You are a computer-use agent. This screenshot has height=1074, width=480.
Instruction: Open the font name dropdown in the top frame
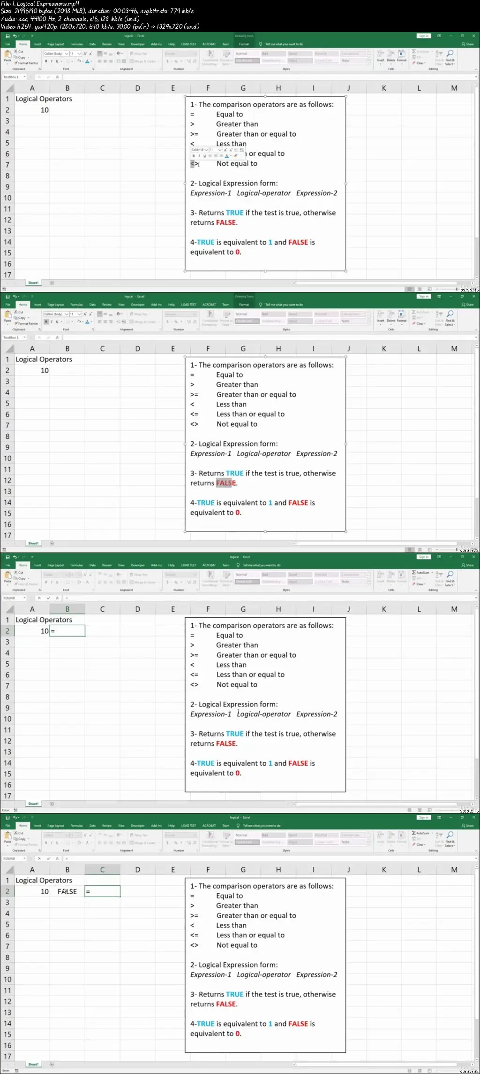pyautogui.click(x=67, y=54)
